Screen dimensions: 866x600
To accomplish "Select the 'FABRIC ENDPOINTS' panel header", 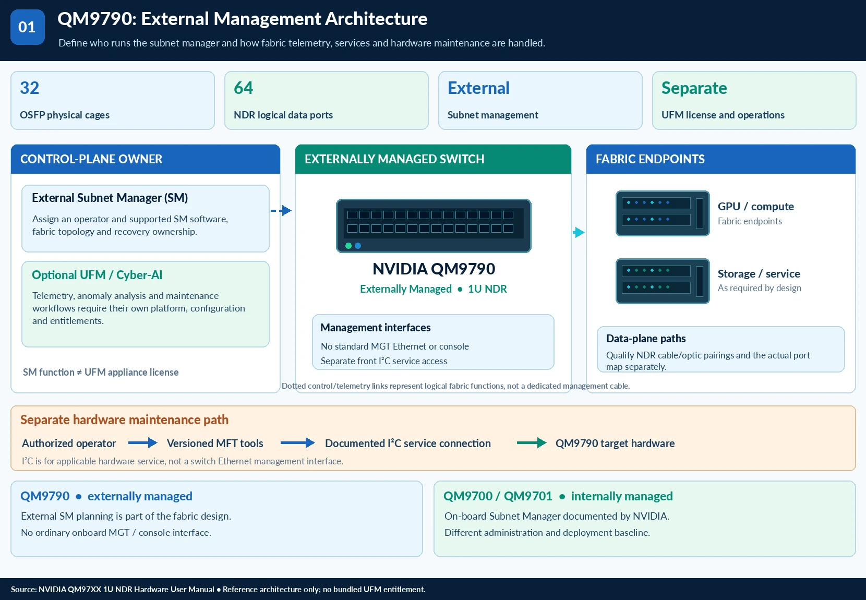I will click(721, 159).
